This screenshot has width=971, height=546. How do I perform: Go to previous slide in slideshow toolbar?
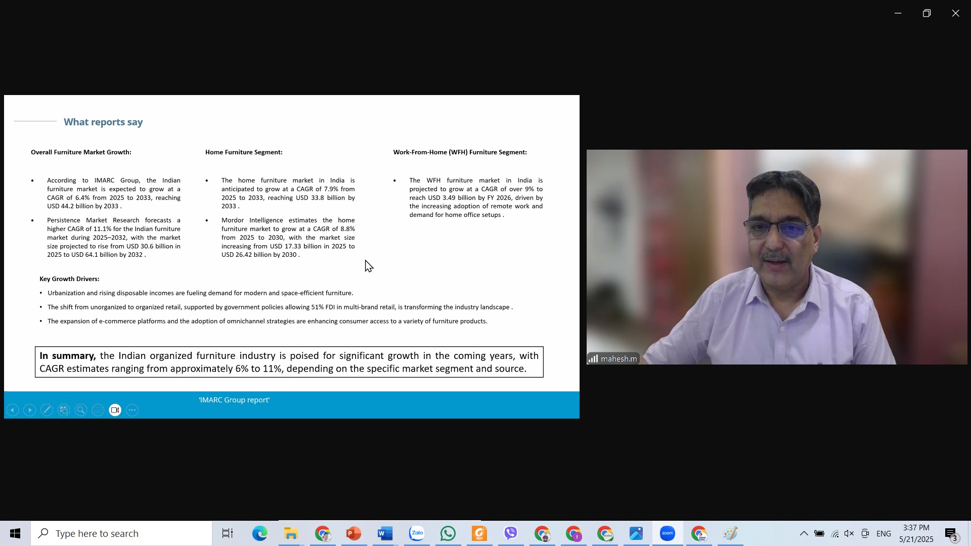[x=13, y=411]
